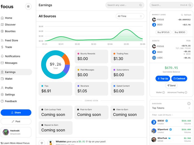Click the Settings gear icon
The width and height of the screenshot is (194, 145).
[2, 94]
